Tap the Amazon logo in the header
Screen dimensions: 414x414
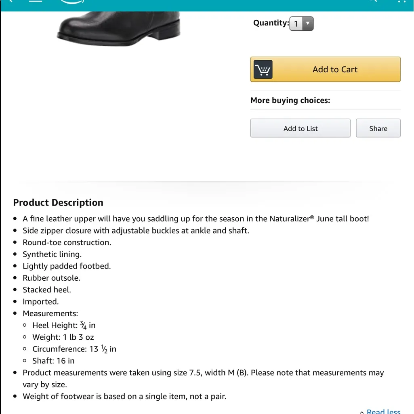tap(72, 2)
